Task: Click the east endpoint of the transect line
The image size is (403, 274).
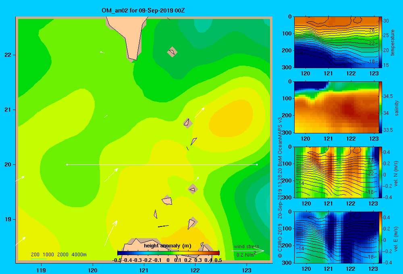Action: [x=257, y=164]
